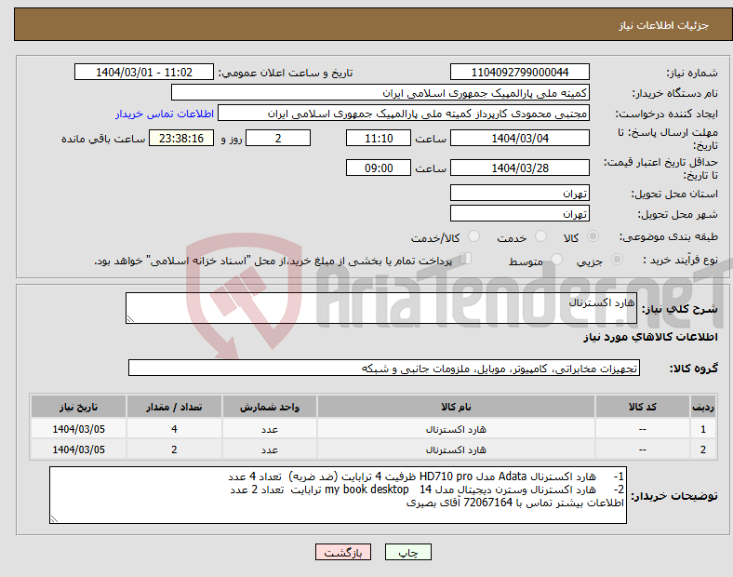Click the اطلاعات کالاهای مورد نیاز heading
This screenshot has width=733, height=577.
coord(650,337)
